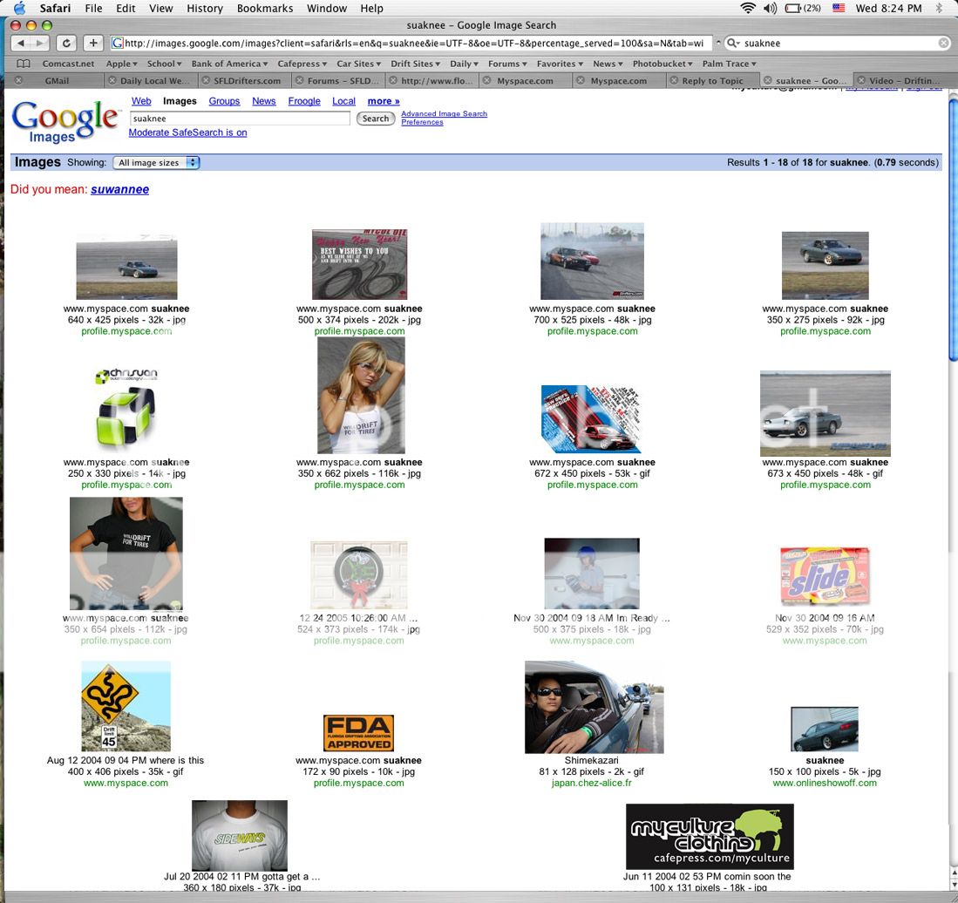Click the Safari back arrow button
Viewport: 958px width, 903px height.
(x=23, y=43)
